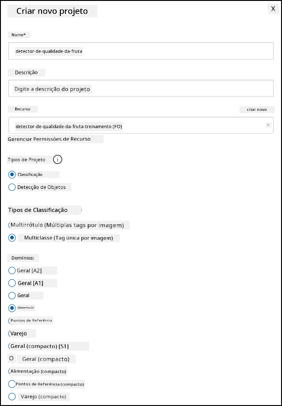282x406 pixels.
Task: Choose Multiclasse classification type
Action: pos(12,238)
